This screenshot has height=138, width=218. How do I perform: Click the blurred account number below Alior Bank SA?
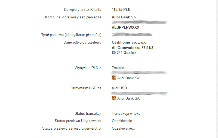139,22
